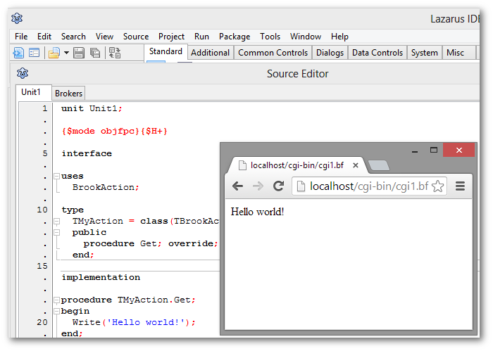Collapse the uses section fold marker
The width and height of the screenshot is (493, 351).
click(x=56, y=176)
